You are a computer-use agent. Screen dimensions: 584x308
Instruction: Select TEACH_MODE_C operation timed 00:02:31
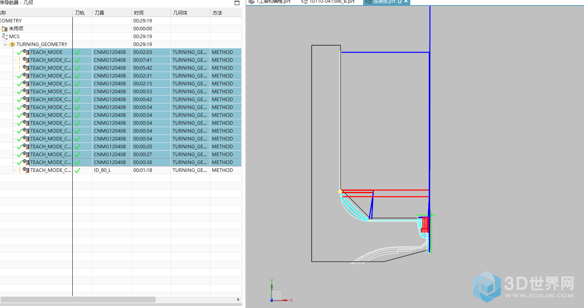(51, 76)
